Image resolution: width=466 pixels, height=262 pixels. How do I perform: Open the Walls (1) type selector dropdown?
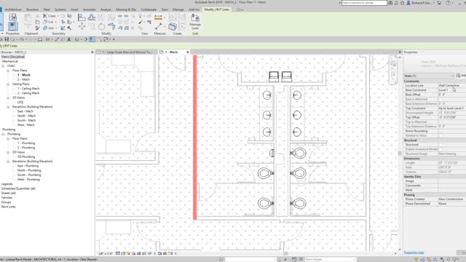429,76
